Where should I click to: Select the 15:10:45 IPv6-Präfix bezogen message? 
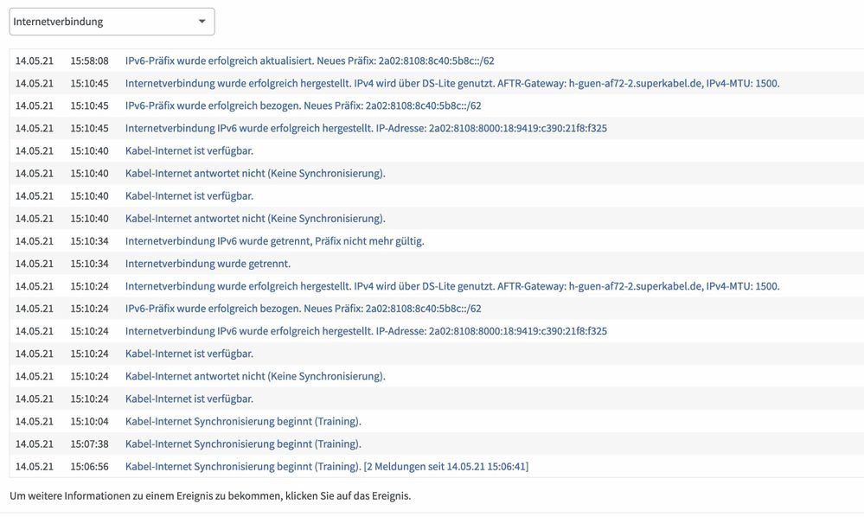pyautogui.click(x=303, y=106)
